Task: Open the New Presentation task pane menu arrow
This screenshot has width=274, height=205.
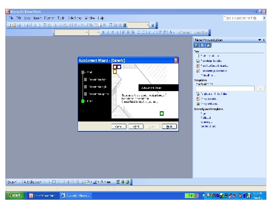Action: 260,40
